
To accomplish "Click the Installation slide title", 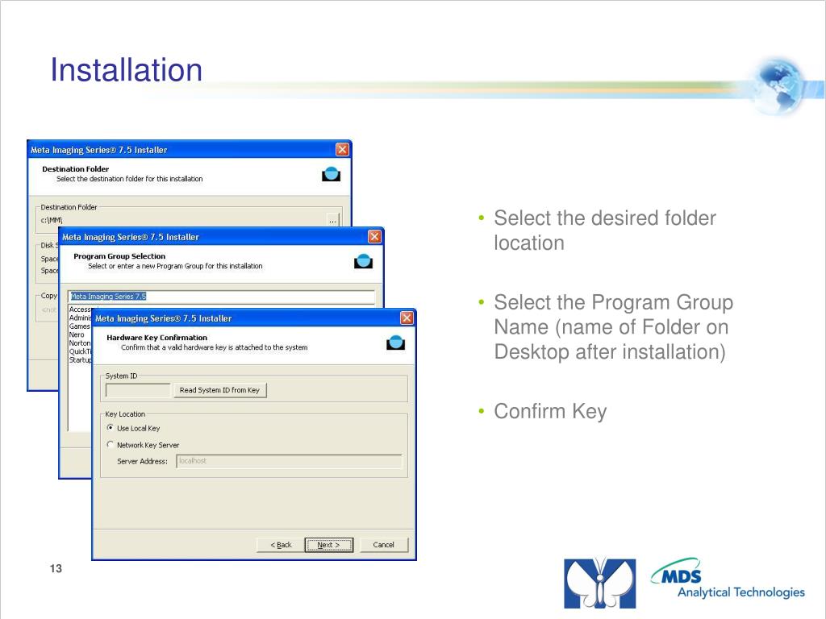I will tap(127, 69).
